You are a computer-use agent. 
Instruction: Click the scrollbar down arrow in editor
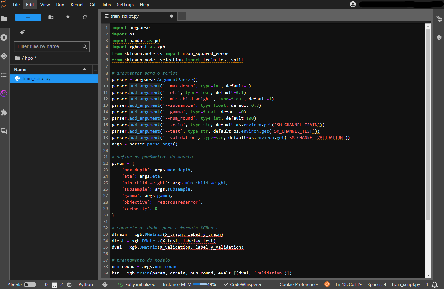tap(428, 276)
